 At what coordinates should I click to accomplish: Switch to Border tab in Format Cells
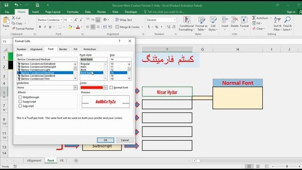point(63,49)
